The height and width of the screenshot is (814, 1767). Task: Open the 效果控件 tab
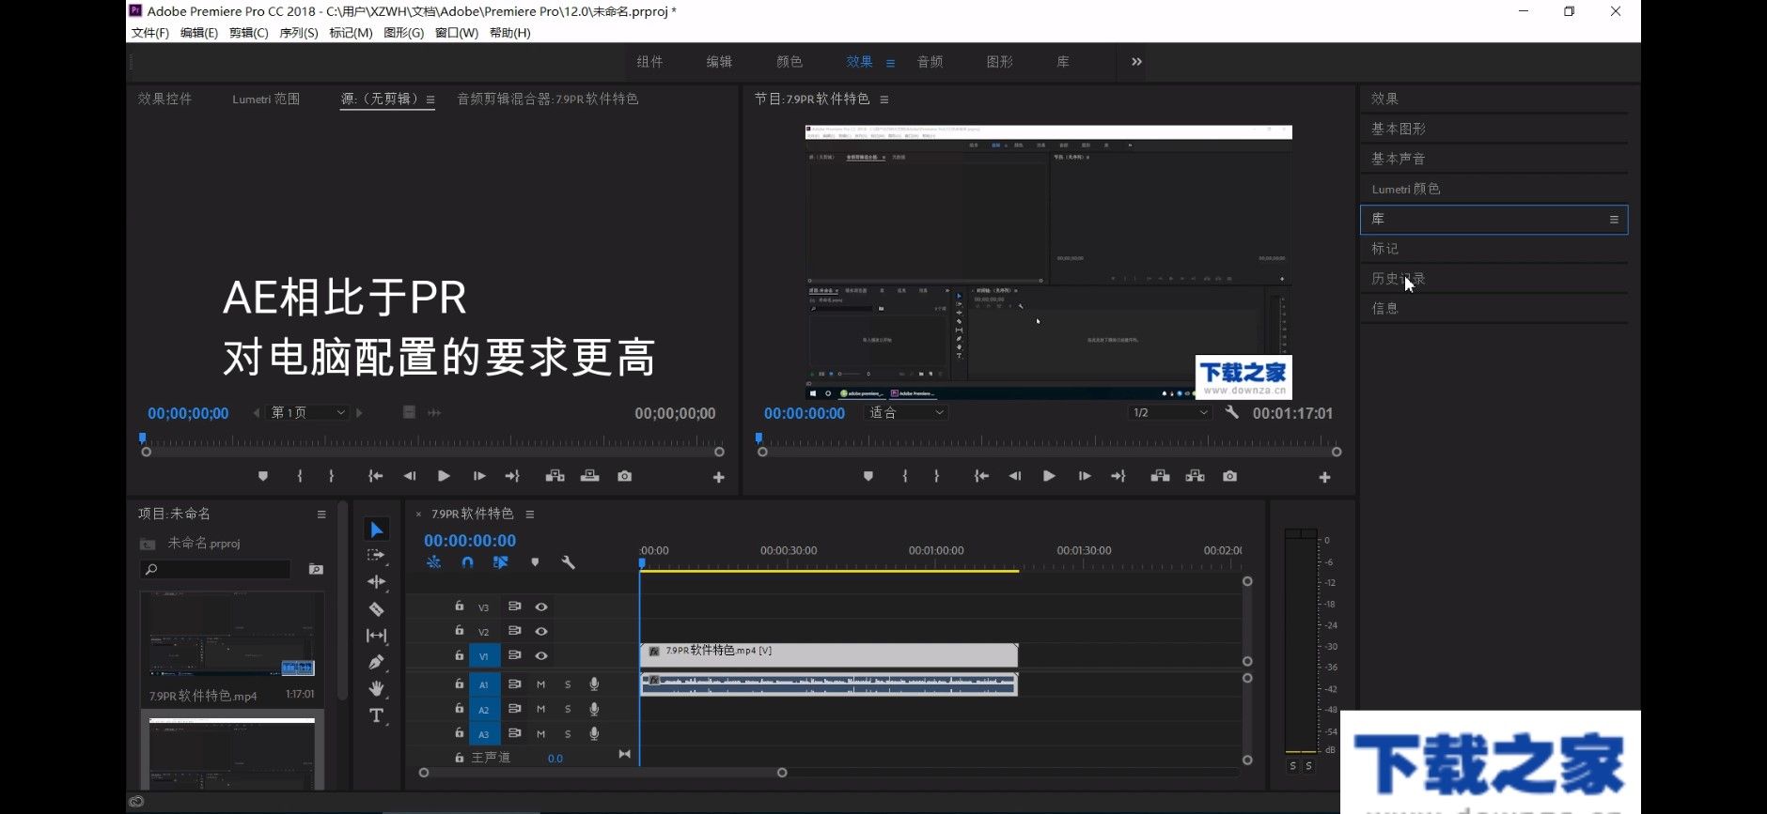pos(165,99)
